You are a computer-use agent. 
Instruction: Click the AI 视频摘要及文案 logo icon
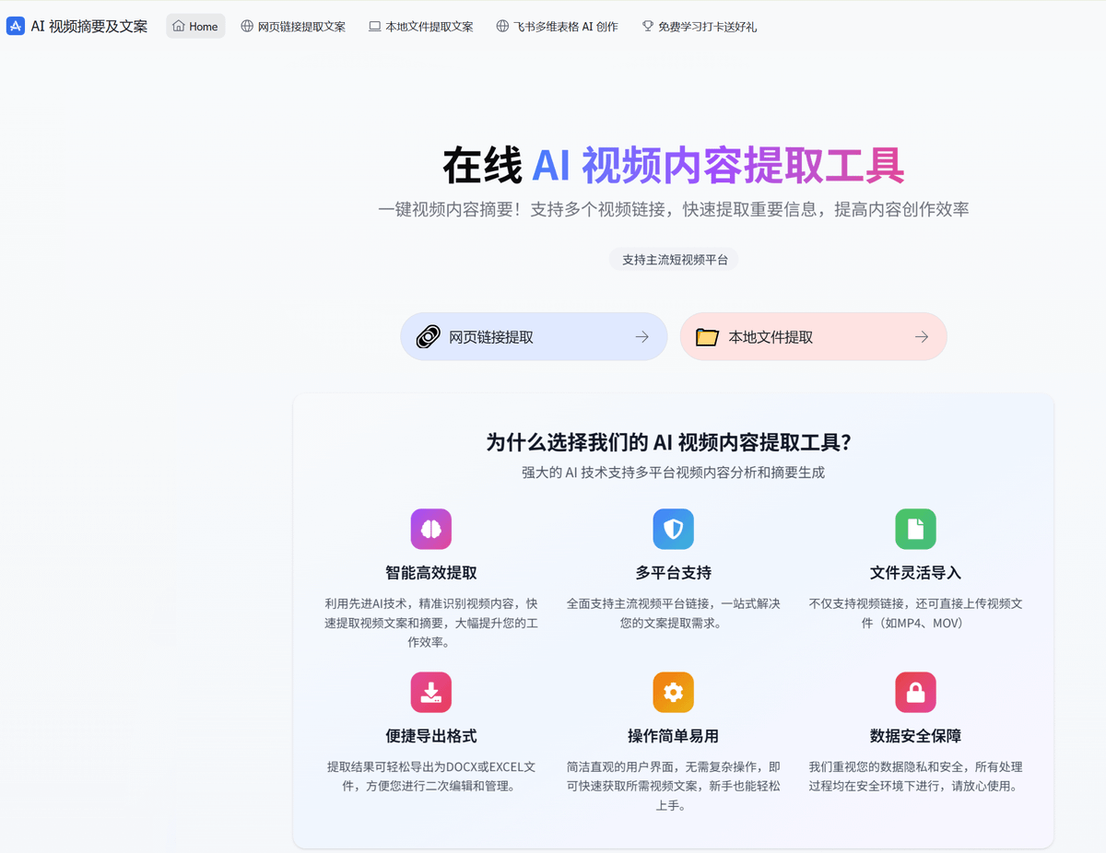coord(13,26)
